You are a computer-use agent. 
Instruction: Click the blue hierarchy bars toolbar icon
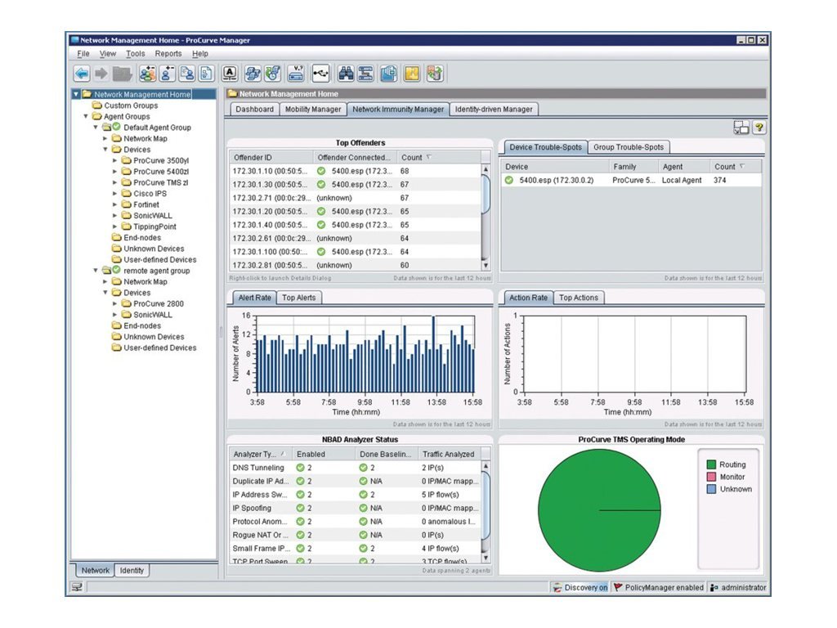365,74
